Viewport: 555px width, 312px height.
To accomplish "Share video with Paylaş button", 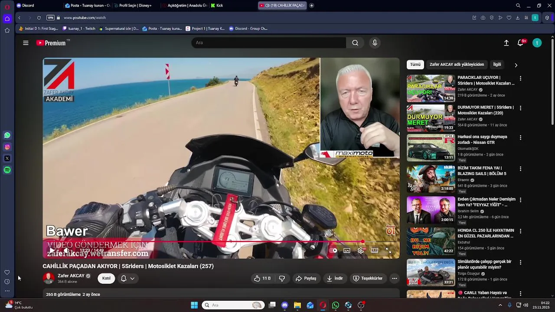I will 306,278.
